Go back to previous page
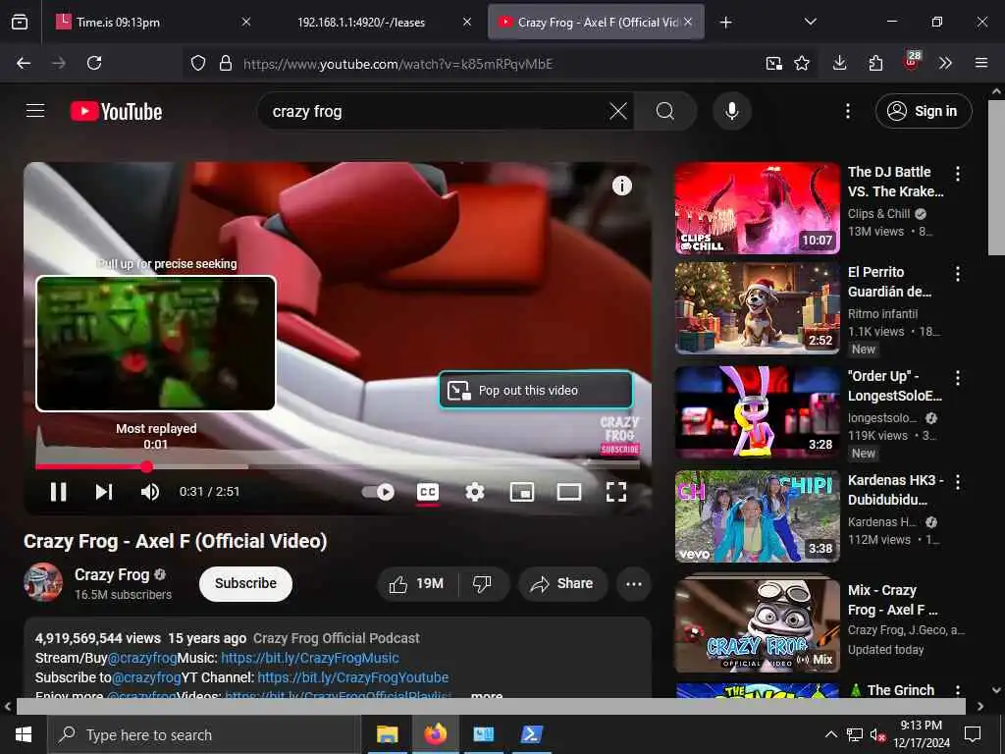The width and height of the screenshot is (1005, 754). [24, 63]
